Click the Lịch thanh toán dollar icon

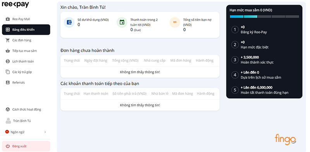(x=8, y=61)
